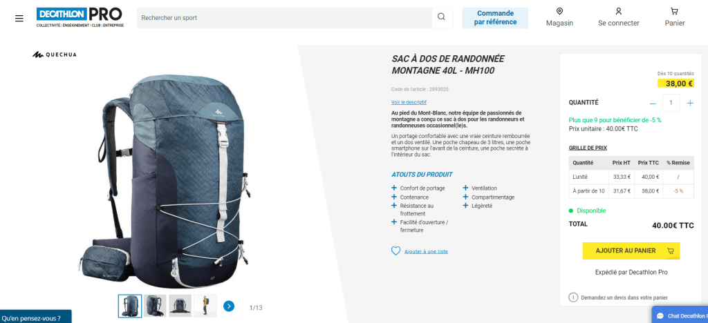Open the Voir le descriptif link
Viewport: 708px width, 323px height.
(x=409, y=102)
